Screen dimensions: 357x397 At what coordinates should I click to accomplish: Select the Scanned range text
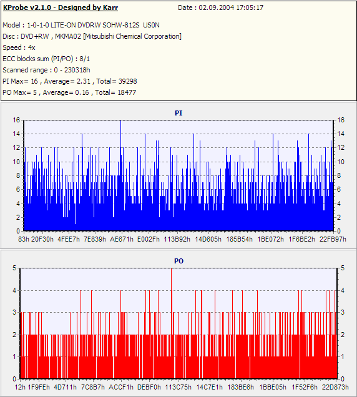(x=46, y=70)
